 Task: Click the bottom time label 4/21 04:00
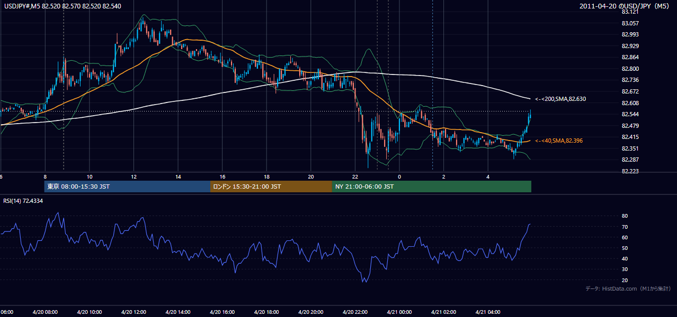pos(488,312)
